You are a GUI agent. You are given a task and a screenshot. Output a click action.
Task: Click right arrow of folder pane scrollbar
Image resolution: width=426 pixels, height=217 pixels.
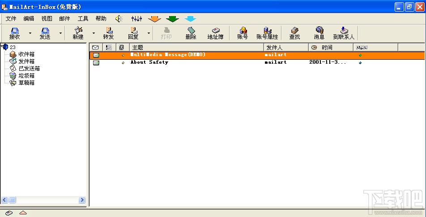(x=82, y=200)
